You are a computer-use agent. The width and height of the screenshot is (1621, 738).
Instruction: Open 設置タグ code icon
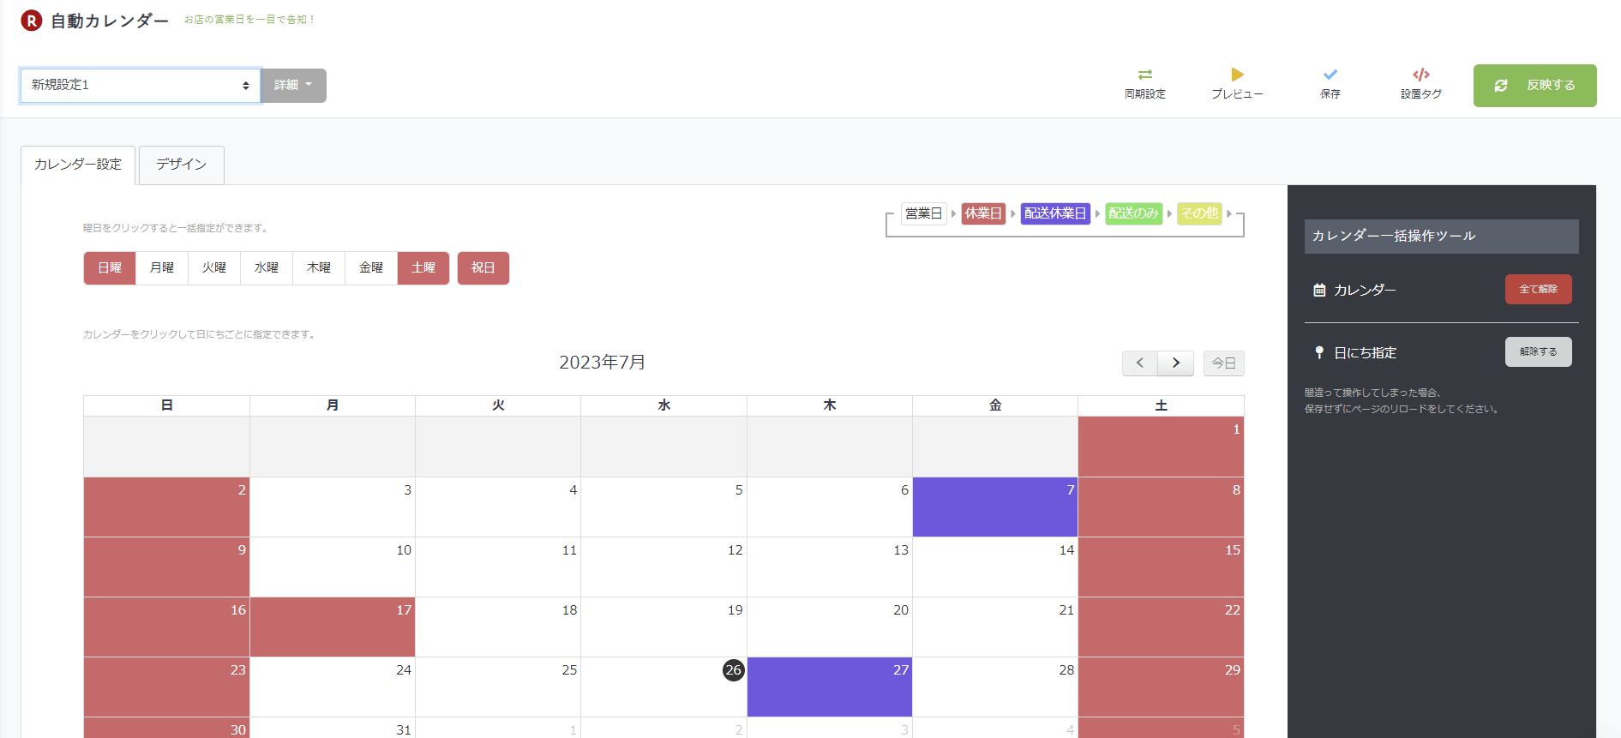pyautogui.click(x=1421, y=75)
